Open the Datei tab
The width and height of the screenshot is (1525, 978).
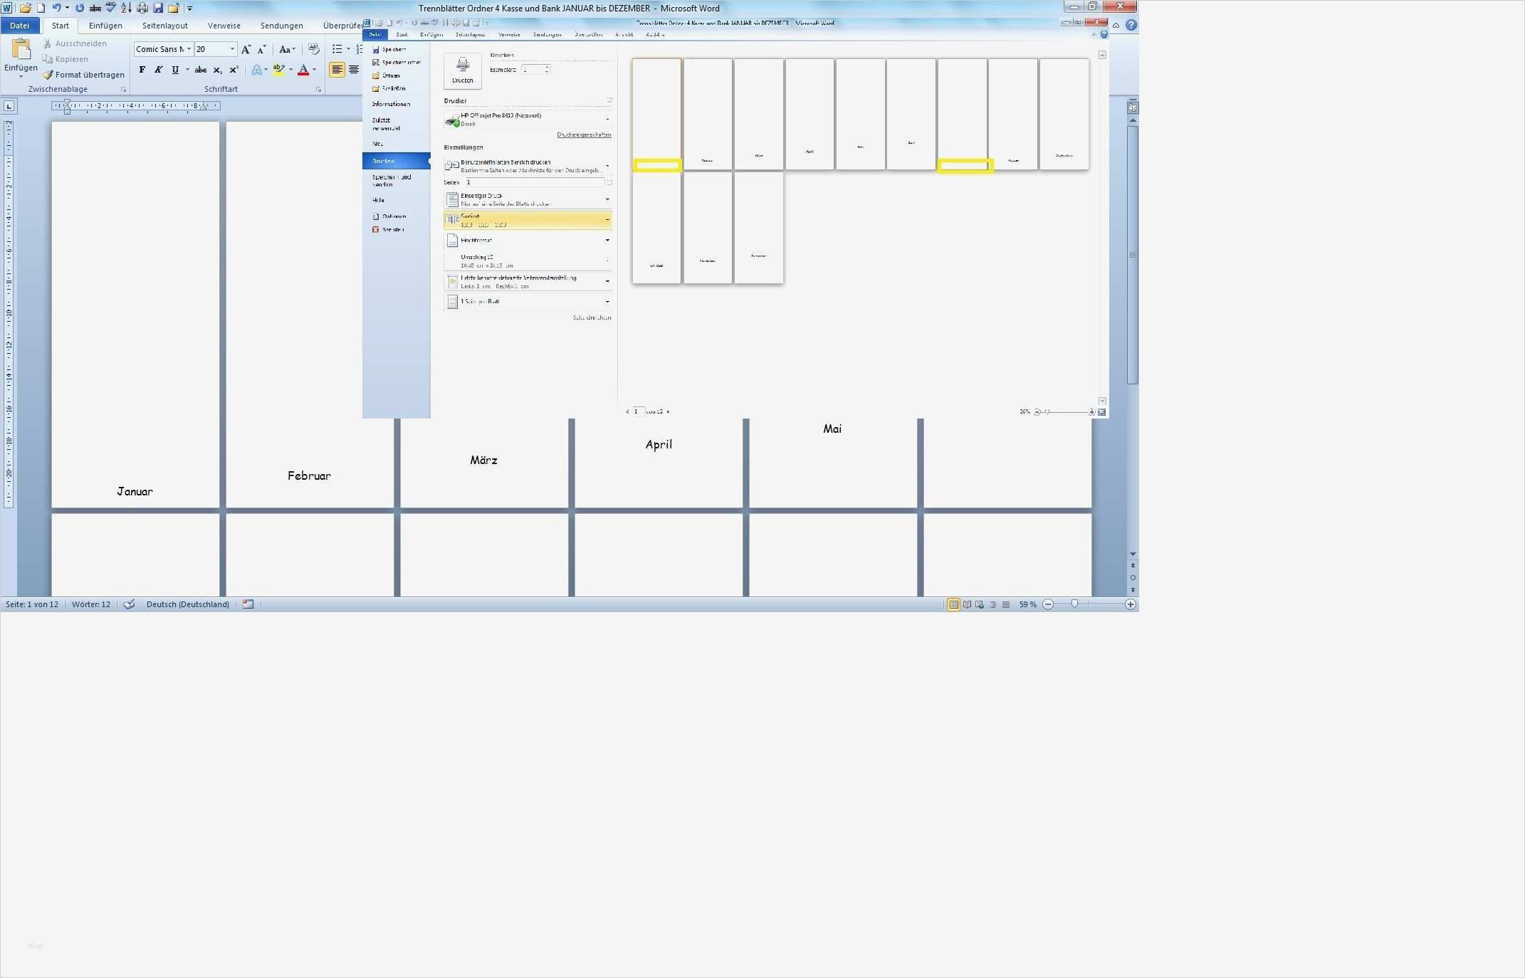[x=19, y=26]
